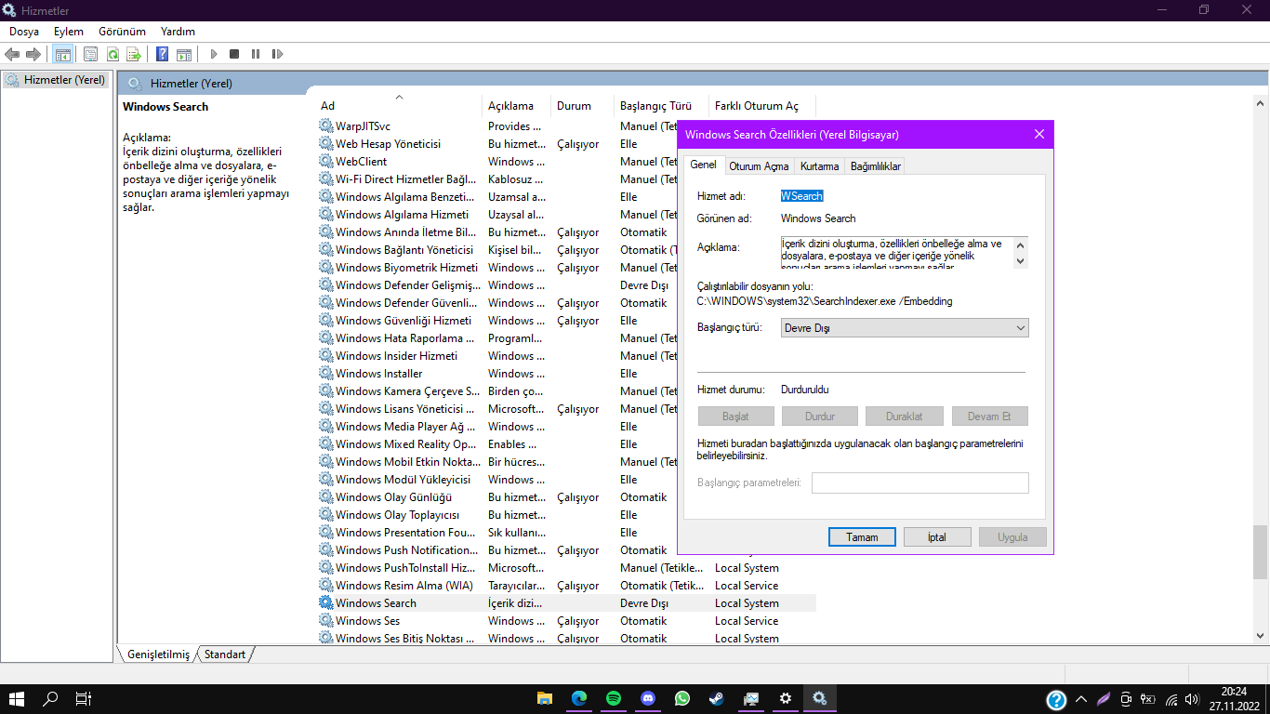Select the Windows Installer service row
1270x714 pixels.
coord(496,374)
